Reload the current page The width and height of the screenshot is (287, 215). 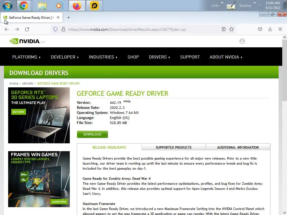click(x=27, y=29)
